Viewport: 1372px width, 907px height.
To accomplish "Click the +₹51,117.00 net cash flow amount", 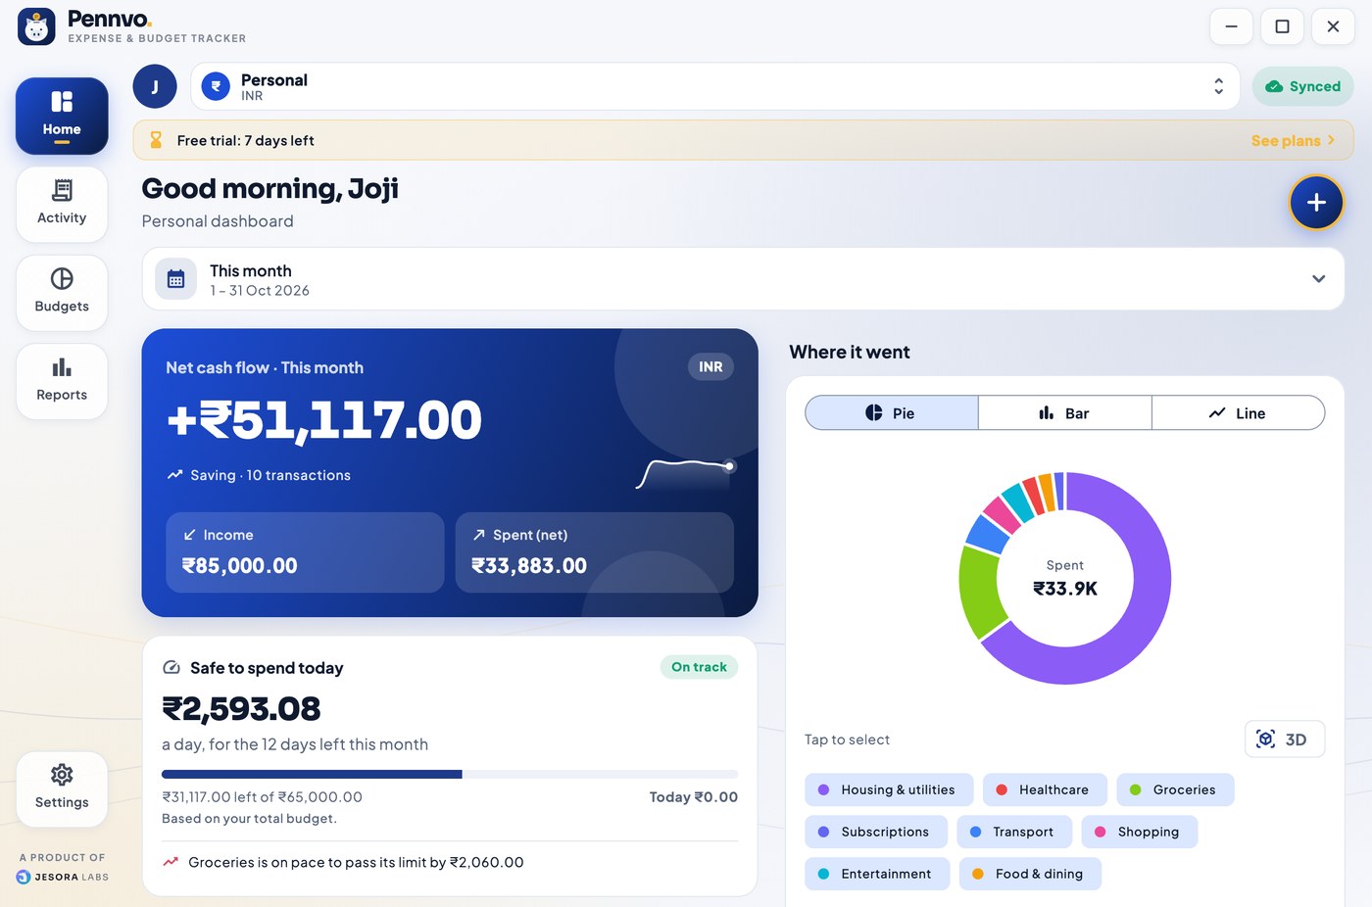I will click(x=324, y=420).
